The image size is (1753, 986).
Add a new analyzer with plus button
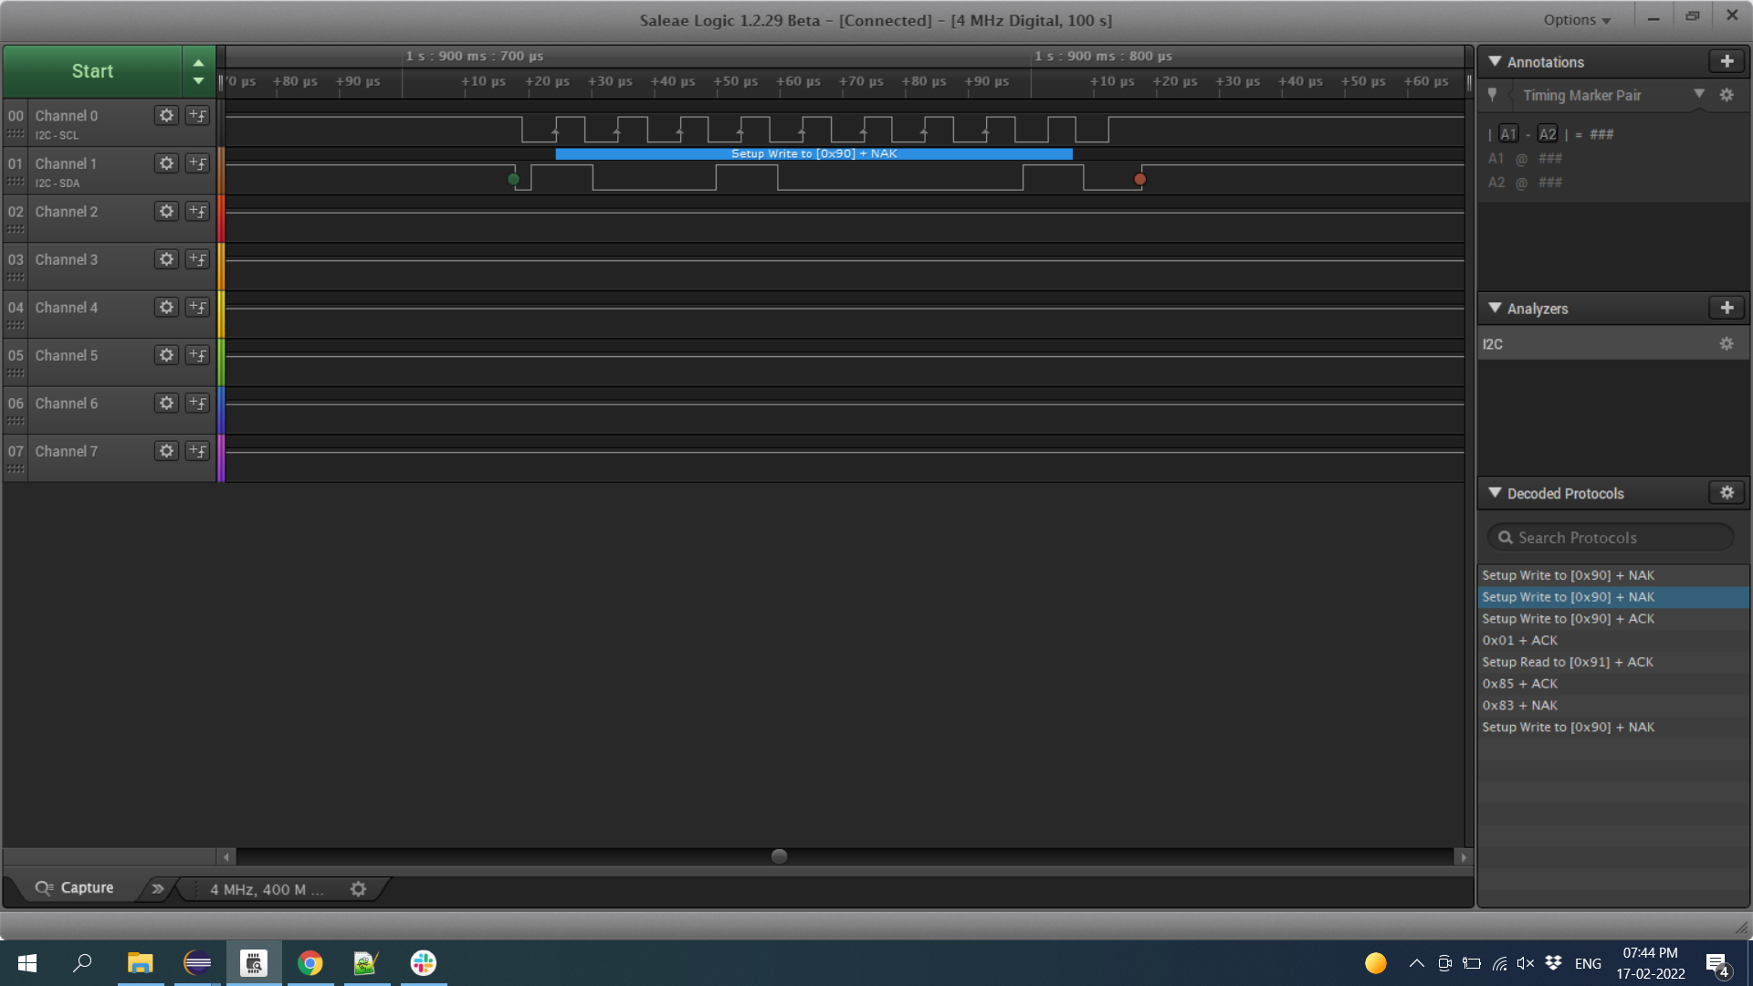click(1727, 308)
